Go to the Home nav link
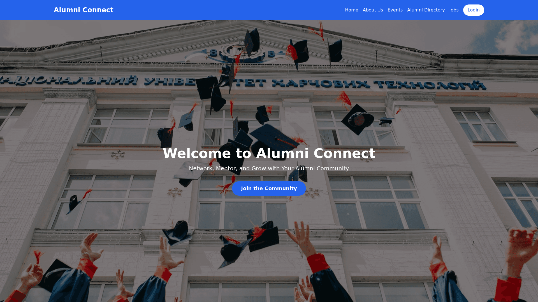 [351, 10]
